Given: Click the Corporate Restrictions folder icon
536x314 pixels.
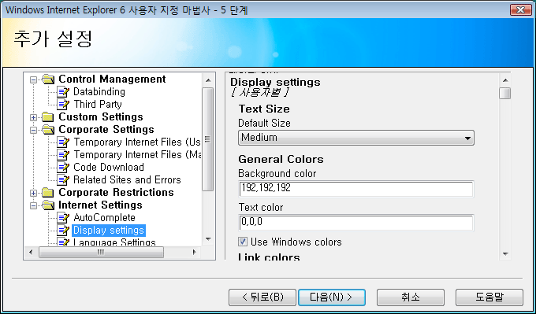Looking at the screenshot, I should pyautogui.click(x=48, y=193).
